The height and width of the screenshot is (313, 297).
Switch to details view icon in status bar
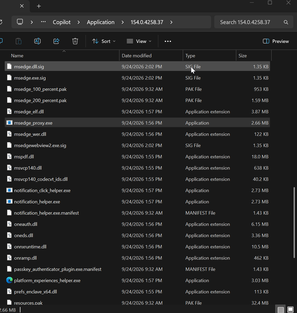280,310
